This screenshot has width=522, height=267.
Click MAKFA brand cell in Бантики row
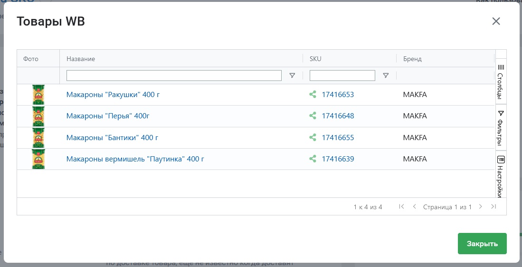coord(415,137)
